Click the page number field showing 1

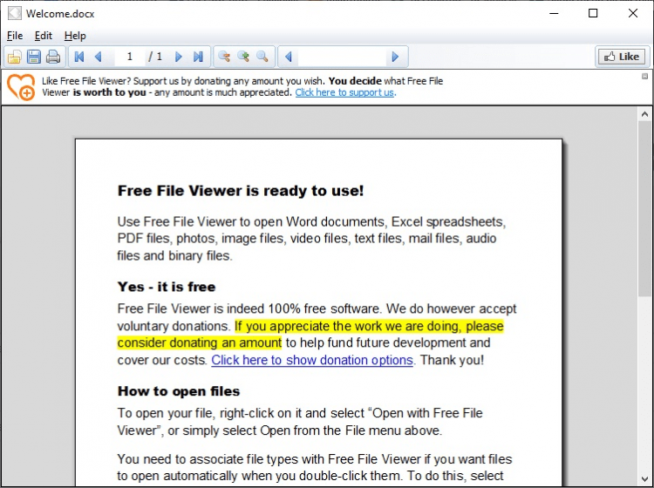pyautogui.click(x=130, y=57)
